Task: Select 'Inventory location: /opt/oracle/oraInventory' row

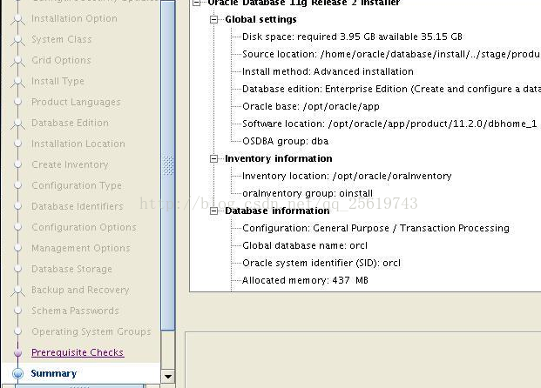Action: pos(347,176)
